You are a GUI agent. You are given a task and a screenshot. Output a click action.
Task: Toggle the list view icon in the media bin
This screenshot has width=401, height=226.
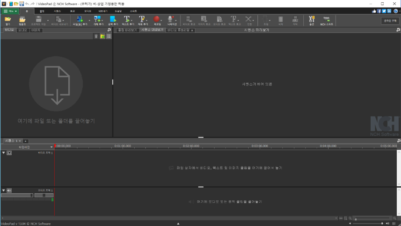(x=109, y=36)
